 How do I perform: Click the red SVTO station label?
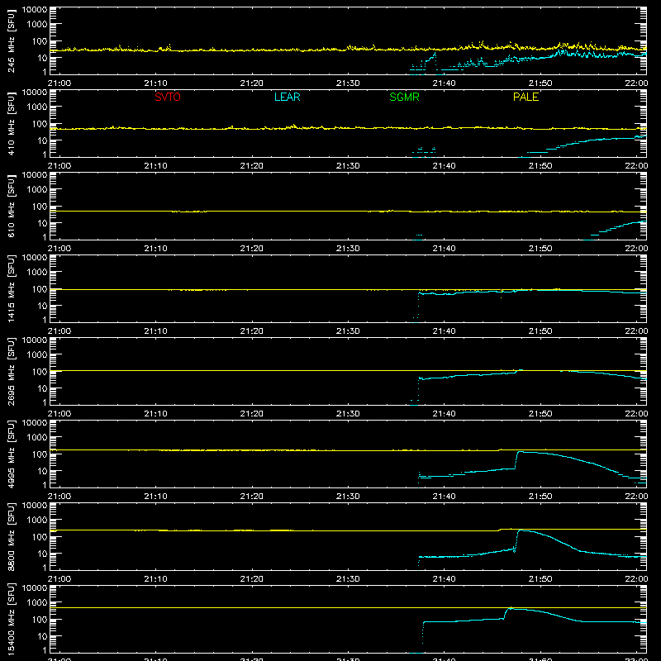(168, 97)
